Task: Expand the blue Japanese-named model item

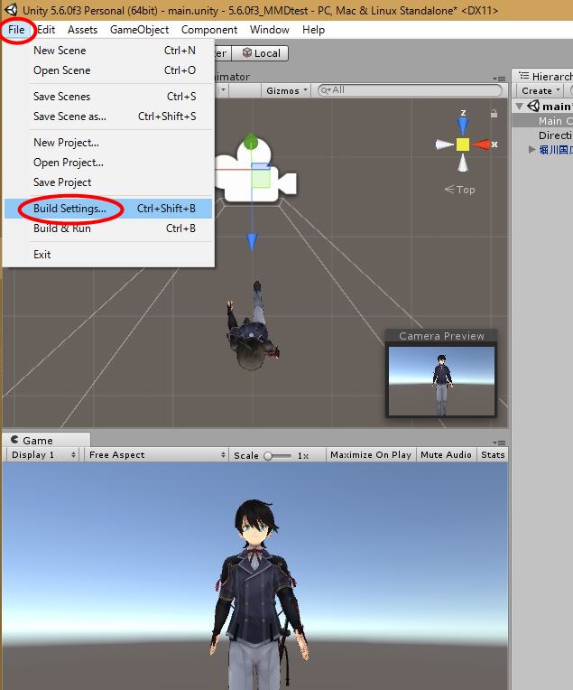Action: 531,150
